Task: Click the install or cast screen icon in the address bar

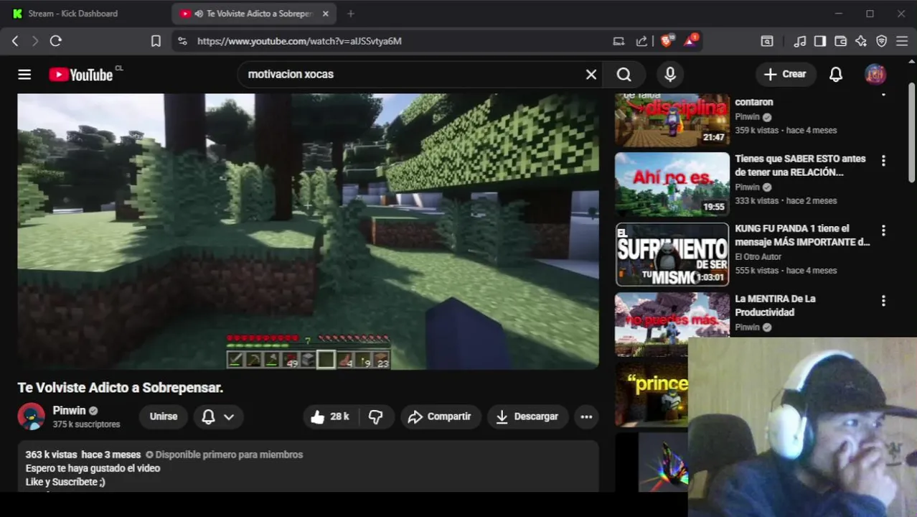Action: 619,41
